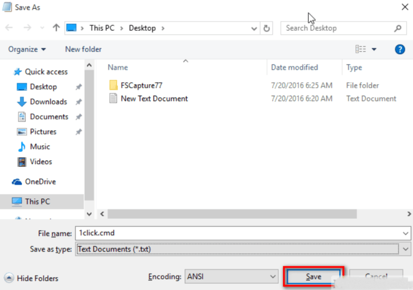Click the File name input field

coord(237,233)
